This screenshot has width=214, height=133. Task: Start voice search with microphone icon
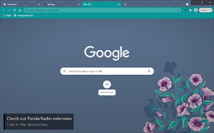149,71
